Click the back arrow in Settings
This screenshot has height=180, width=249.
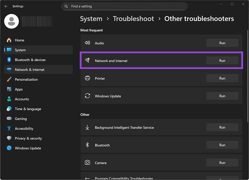click(x=6, y=6)
